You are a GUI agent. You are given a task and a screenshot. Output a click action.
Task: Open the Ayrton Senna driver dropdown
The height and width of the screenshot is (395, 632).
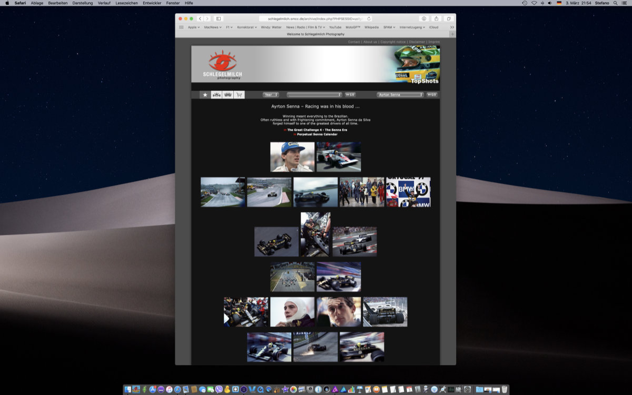[x=400, y=95]
